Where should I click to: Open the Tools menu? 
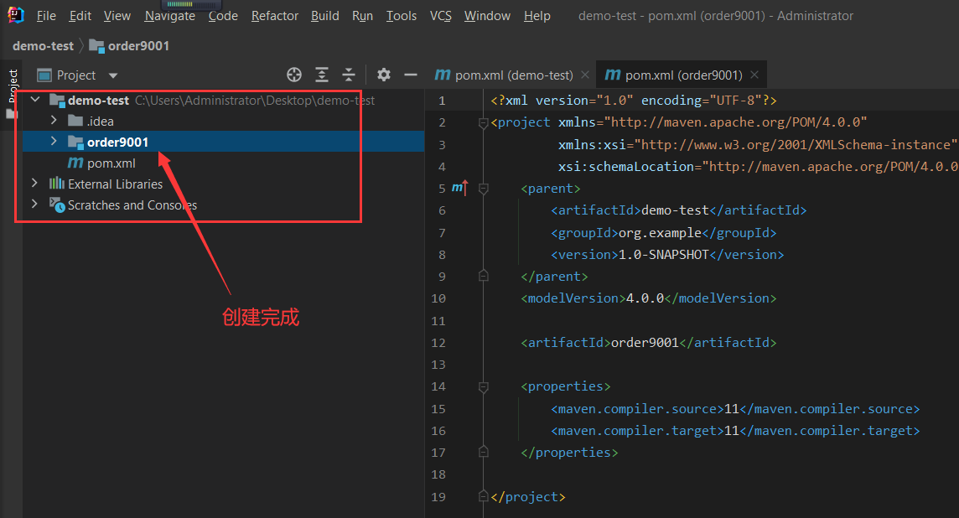click(402, 16)
